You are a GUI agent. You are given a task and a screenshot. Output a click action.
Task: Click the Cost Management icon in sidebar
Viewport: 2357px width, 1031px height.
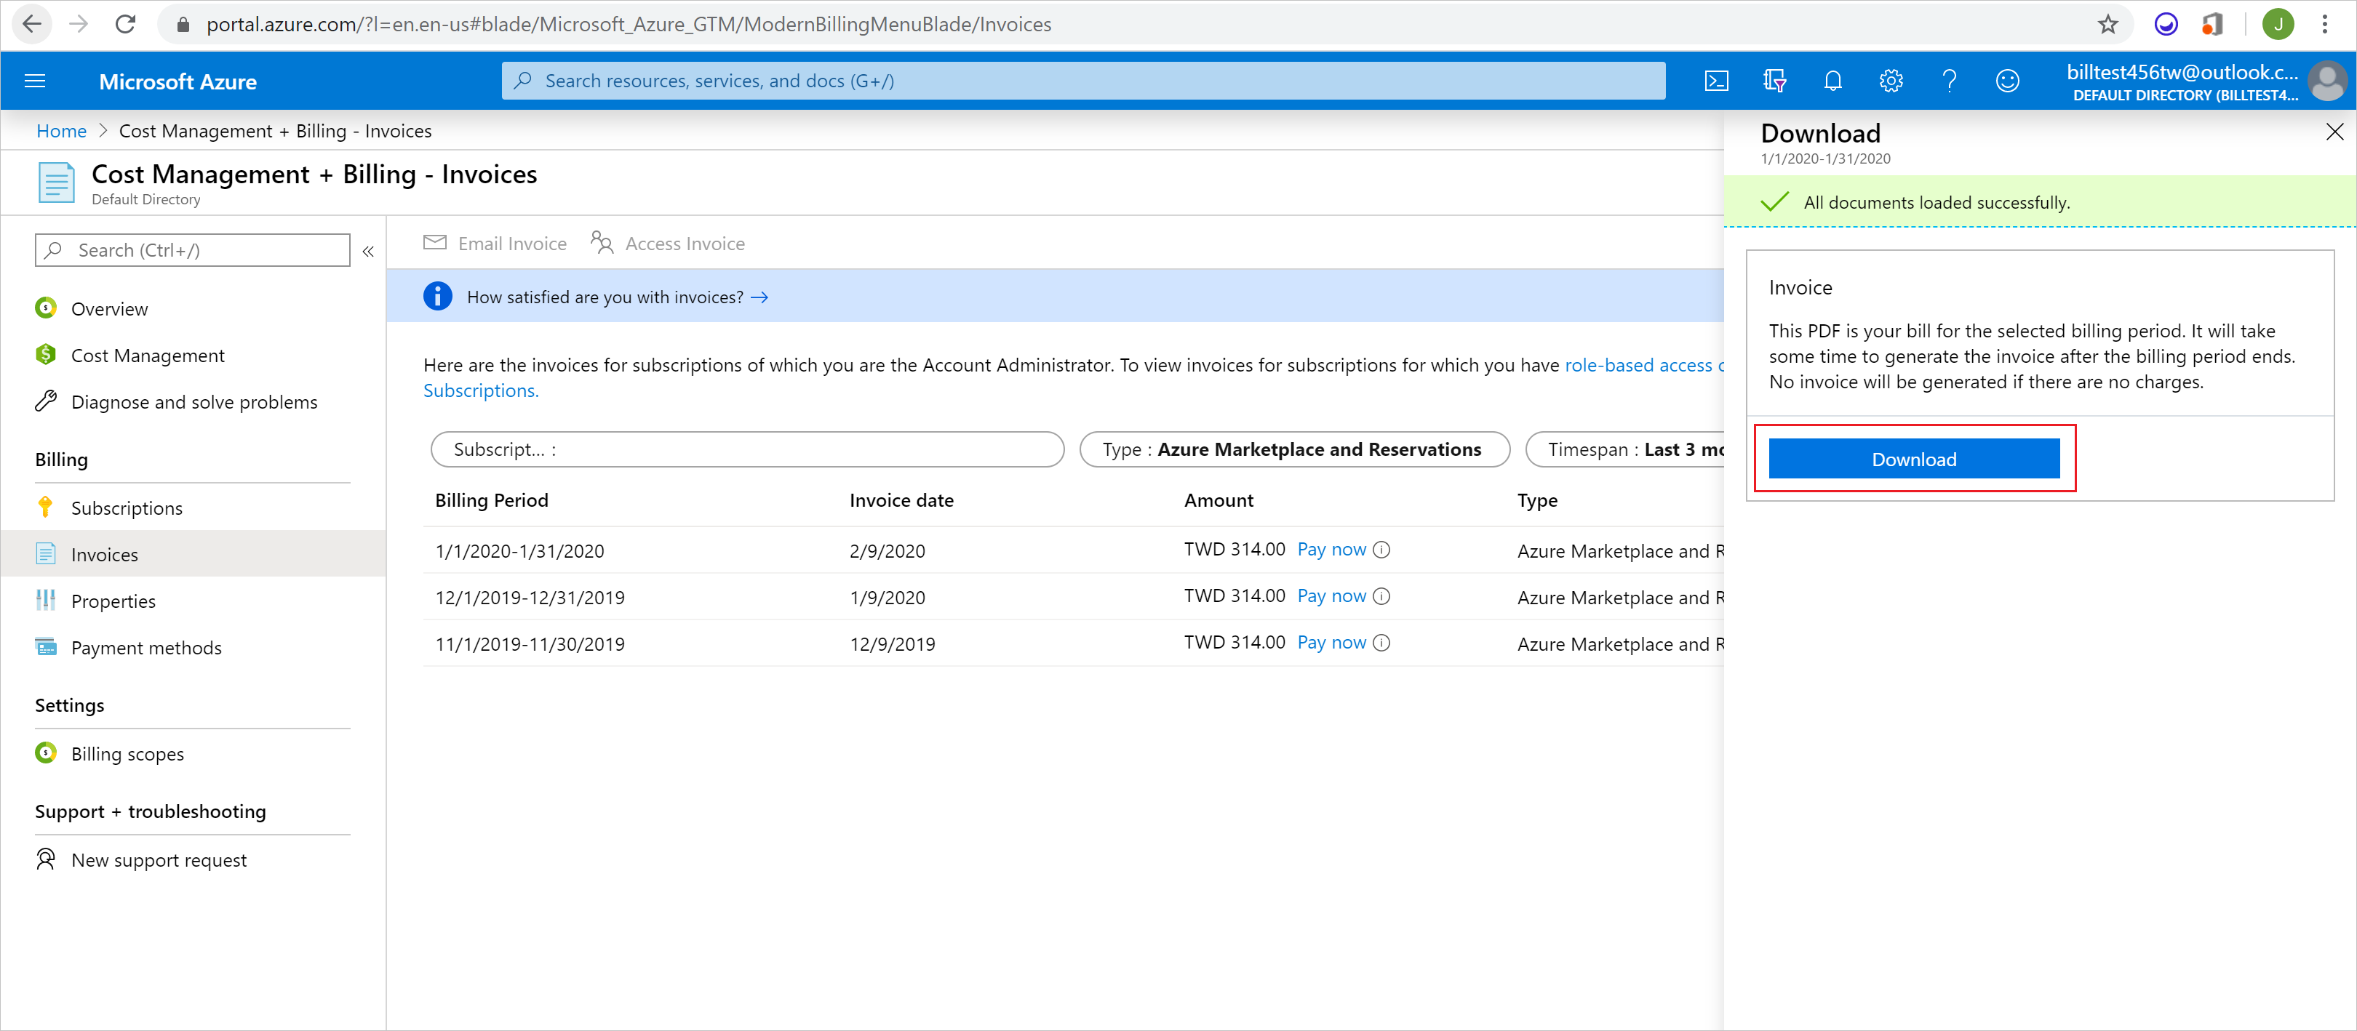point(47,355)
